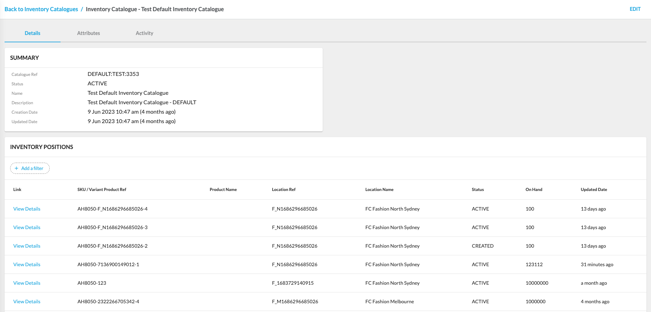View details for SKU AH8050-F_N1686296685026-3

point(27,227)
